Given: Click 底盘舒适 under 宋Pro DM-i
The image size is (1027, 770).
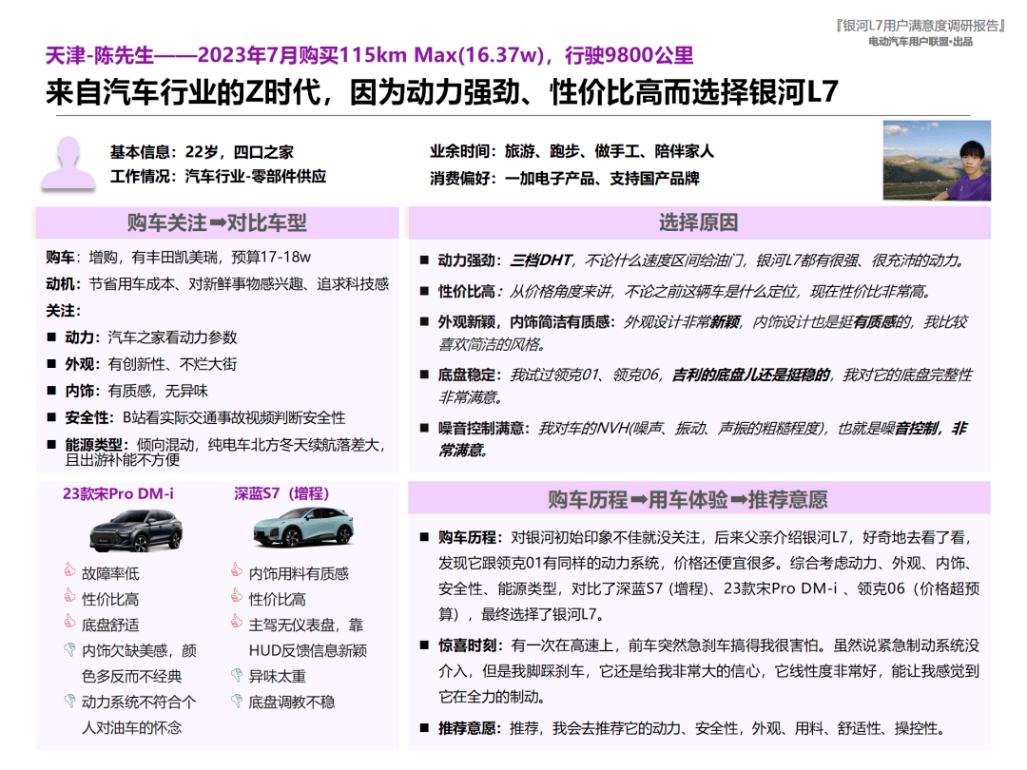Looking at the screenshot, I should [110, 625].
